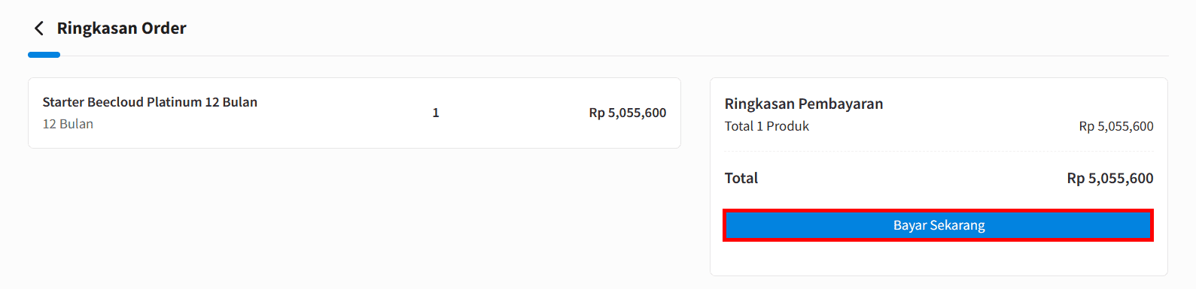Click the dashed divider above Total row
Image resolution: width=1196 pixels, height=289 pixels.
pyautogui.click(x=939, y=152)
